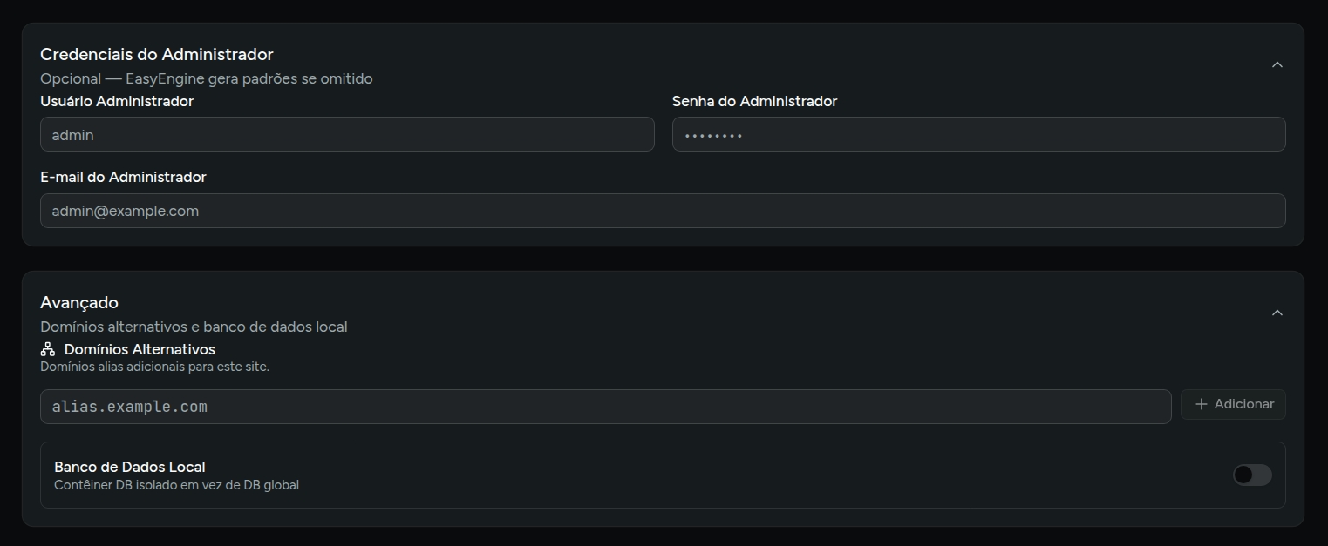Enable the Banco de Dados Local switch
This screenshot has width=1328, height=546.
click(x=1251, y=475)
